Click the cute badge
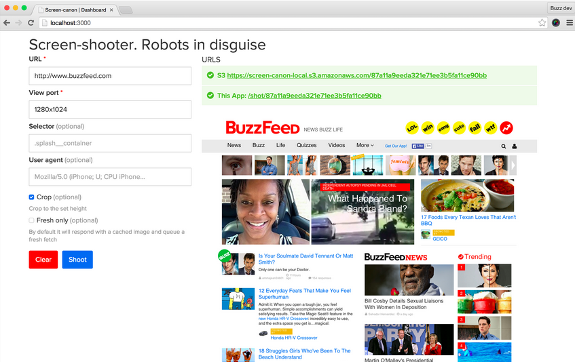The height and width of the screenshot is (362, 575). [x=459, y=127]
